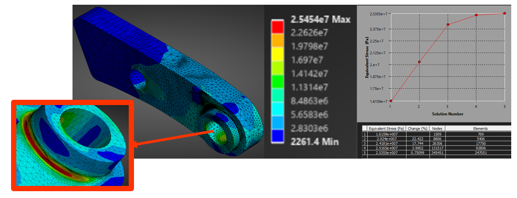The image size is (517, 198).
Task: Select the data point at solution number 2
Action: point(419,62)
